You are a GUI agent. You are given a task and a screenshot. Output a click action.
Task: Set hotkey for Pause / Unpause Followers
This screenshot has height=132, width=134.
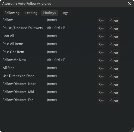pos(101,29)
